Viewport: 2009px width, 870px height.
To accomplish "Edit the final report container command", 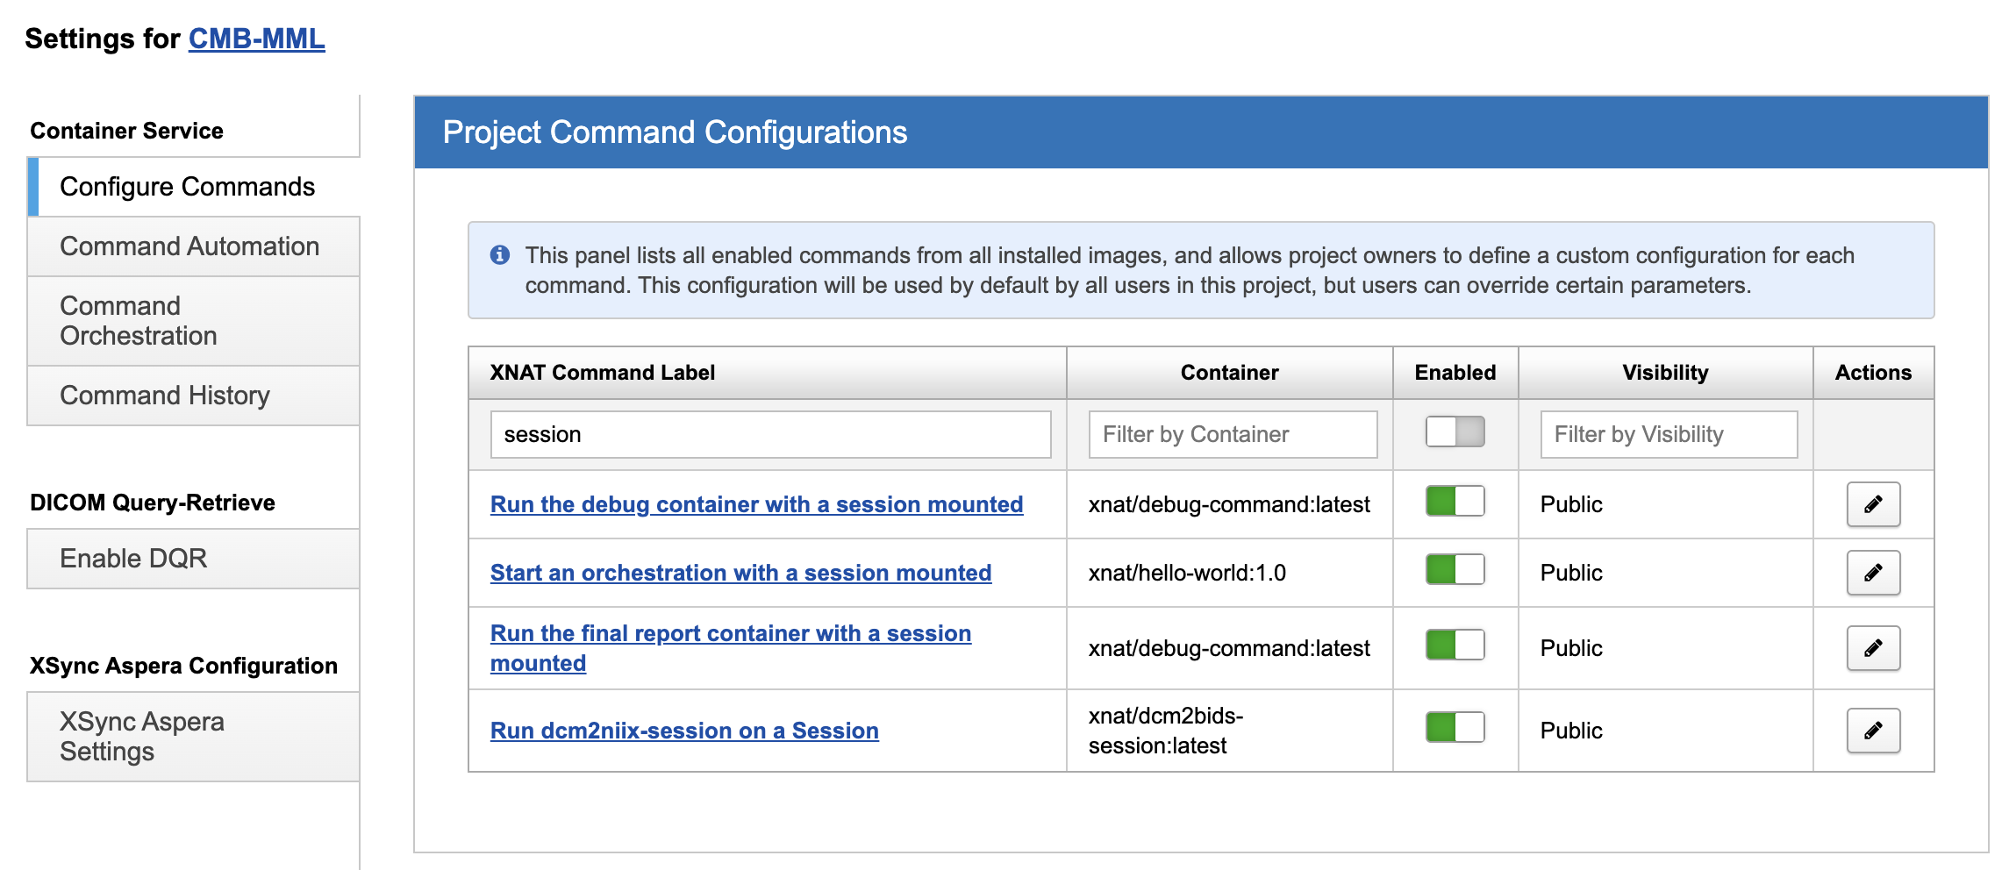I will point(1873,648).
